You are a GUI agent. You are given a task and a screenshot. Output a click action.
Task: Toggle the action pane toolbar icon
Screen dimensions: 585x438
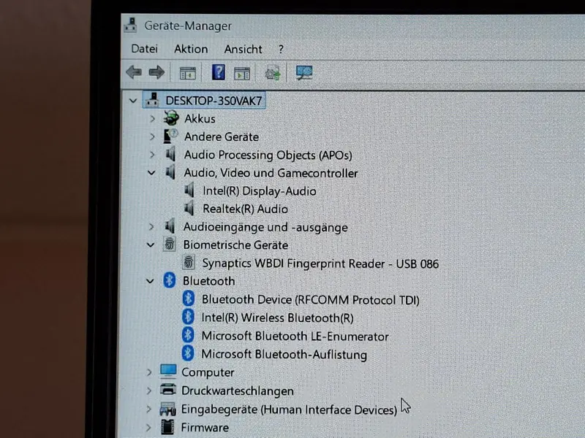[242, 73]
